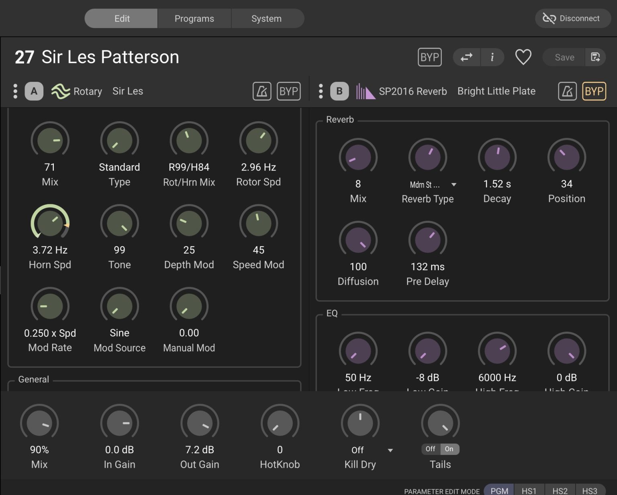Toggle the SP2016 Reverb metronome icon
This screenshot has height=495, width=617.
click(567, 91)
